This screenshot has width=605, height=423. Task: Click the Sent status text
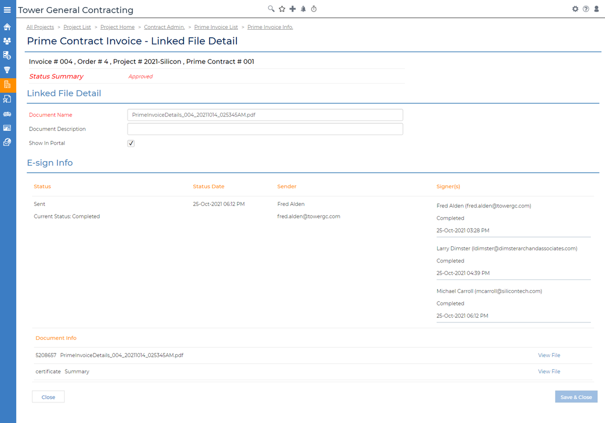39,204
